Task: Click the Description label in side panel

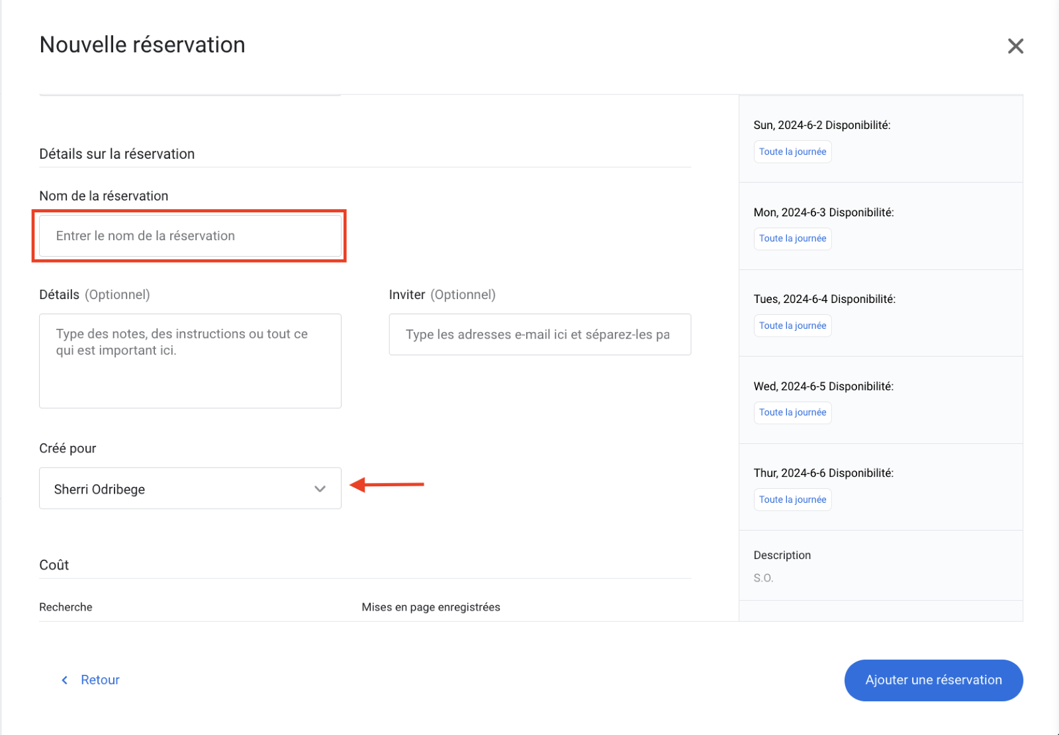Action: [782, 555]
